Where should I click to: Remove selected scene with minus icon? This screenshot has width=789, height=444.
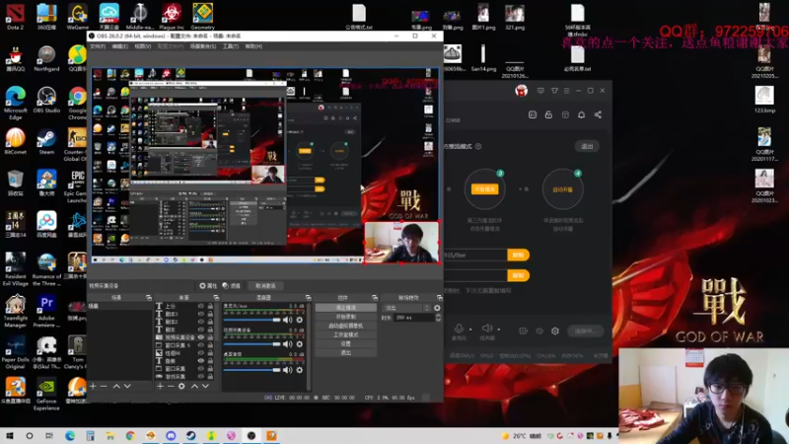pos(104,386)
